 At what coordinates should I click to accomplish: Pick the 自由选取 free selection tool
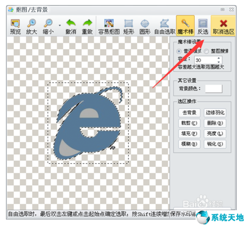165,26
